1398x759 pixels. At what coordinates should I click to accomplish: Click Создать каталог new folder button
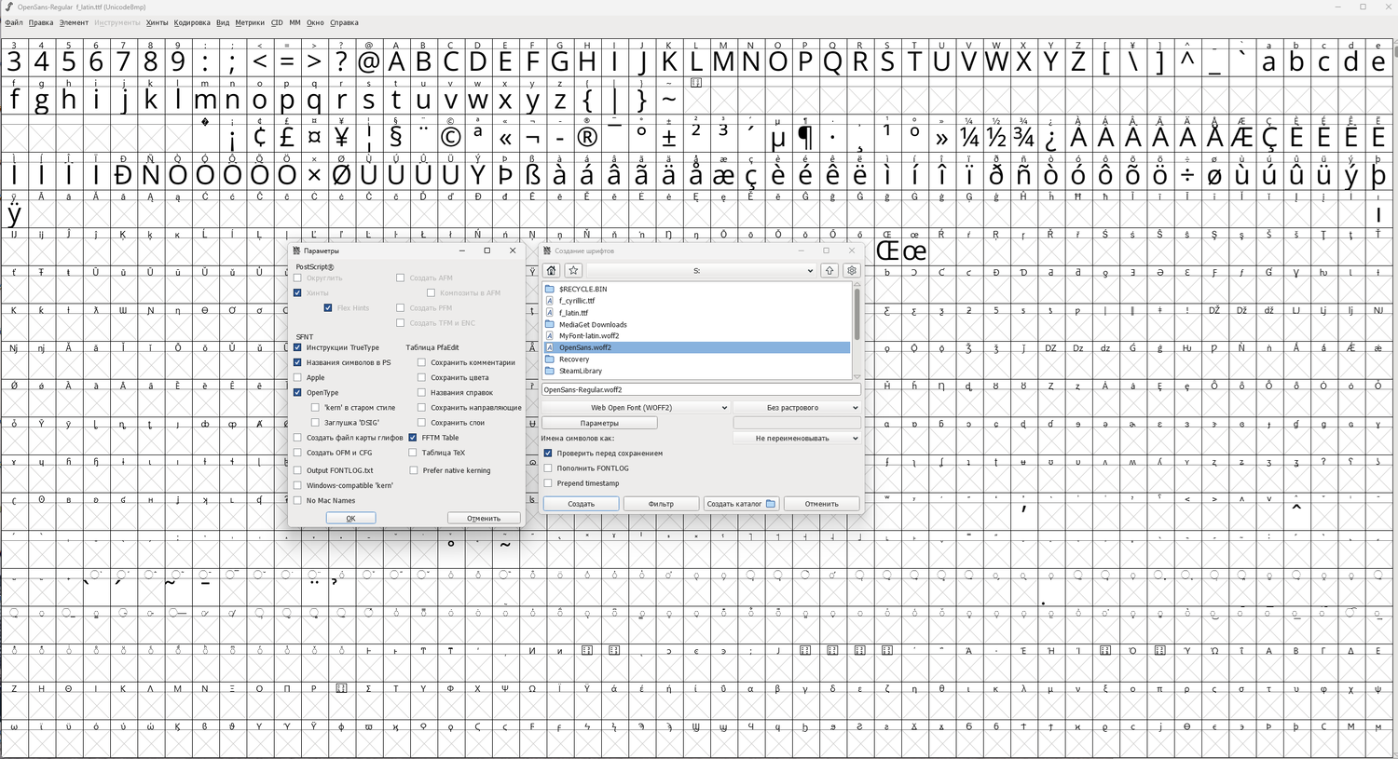tap(741, 504)
